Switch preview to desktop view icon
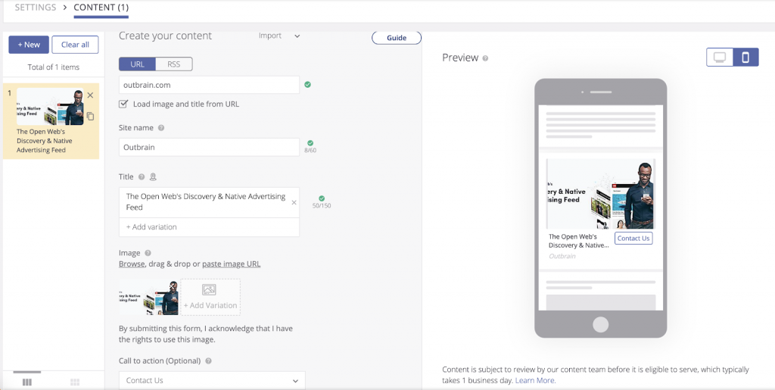Image resolution: width=775 pixels, height=390 pixels. pyautogui.click(x=720, y=58)
